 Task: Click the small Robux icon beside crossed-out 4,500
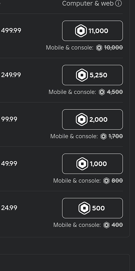pyautogui.click(x=102, y=92)
